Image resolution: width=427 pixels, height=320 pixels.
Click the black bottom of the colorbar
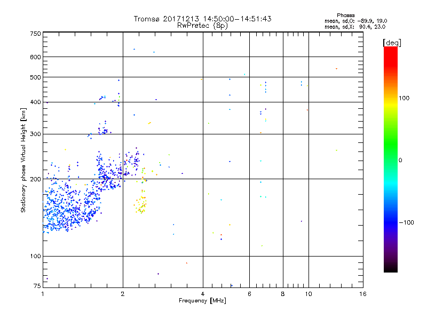pos(391,268)
